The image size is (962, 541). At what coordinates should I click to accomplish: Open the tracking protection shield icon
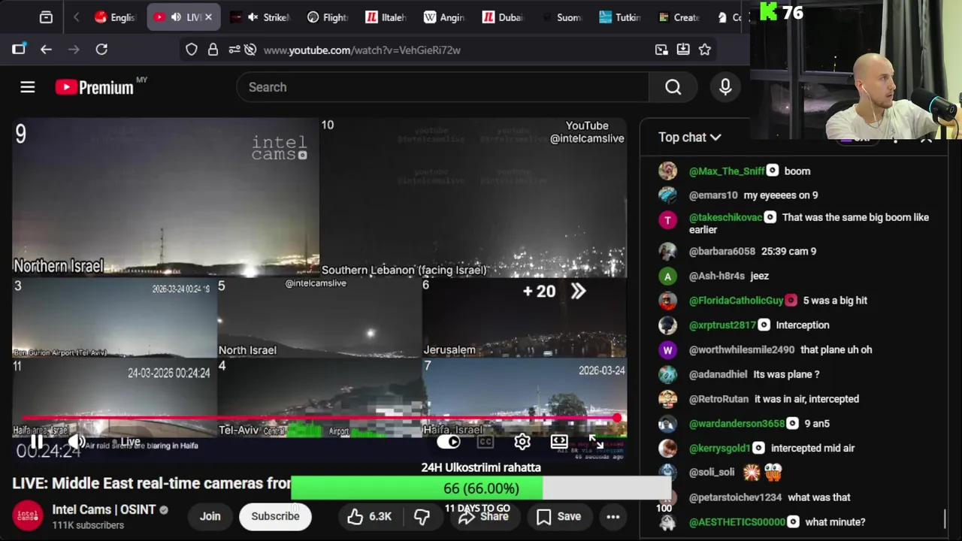click(192, 50)
